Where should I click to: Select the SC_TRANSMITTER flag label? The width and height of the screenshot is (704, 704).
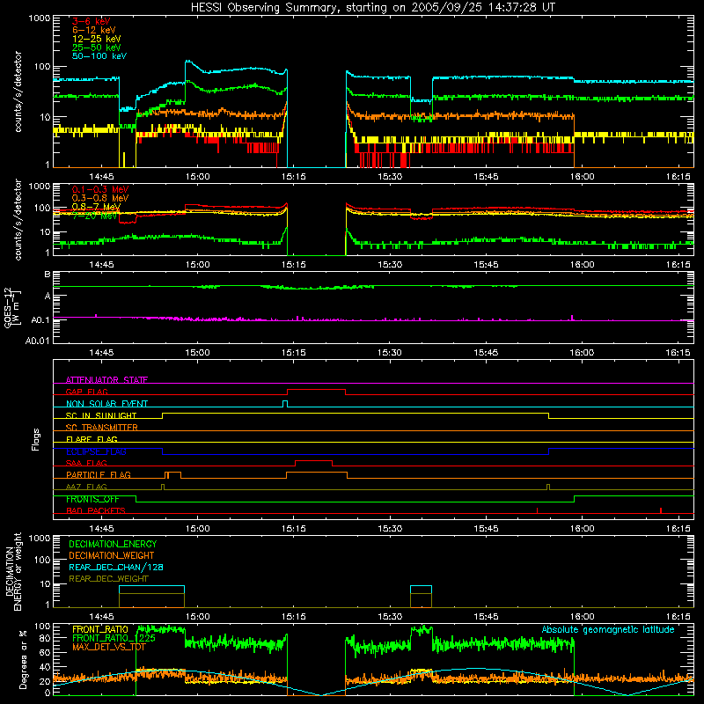[101, 428]
